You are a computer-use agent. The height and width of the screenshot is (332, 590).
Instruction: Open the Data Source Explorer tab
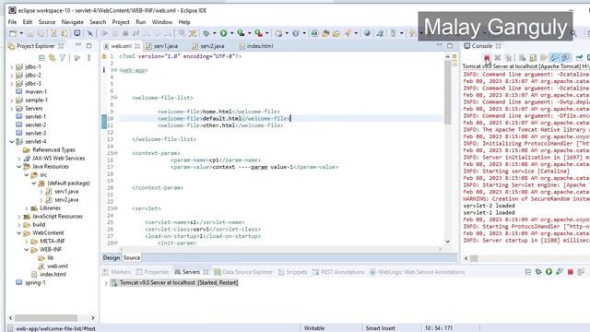[x=243, y=272]
